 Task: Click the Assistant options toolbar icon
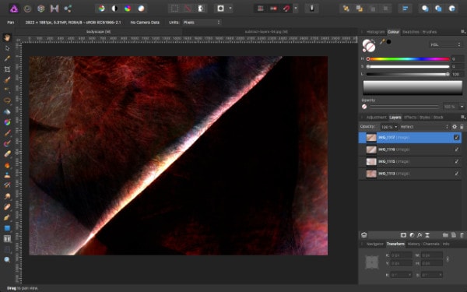(312, 9)
